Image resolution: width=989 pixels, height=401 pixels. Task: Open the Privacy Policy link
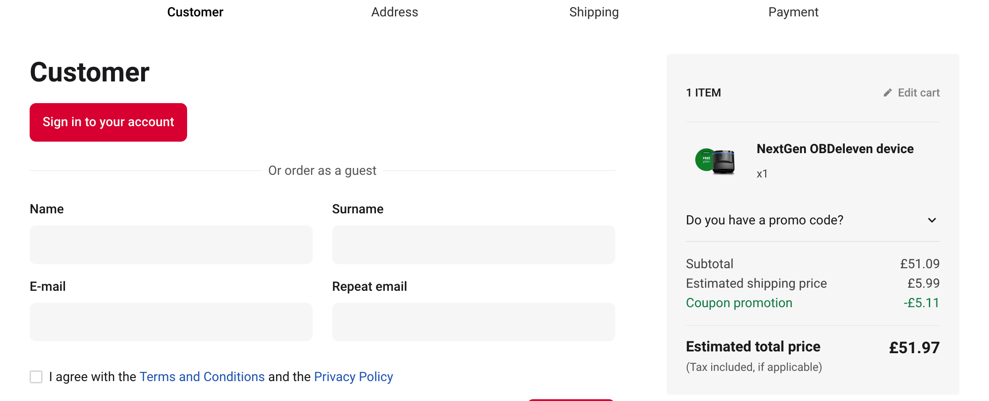pos(353,377)
